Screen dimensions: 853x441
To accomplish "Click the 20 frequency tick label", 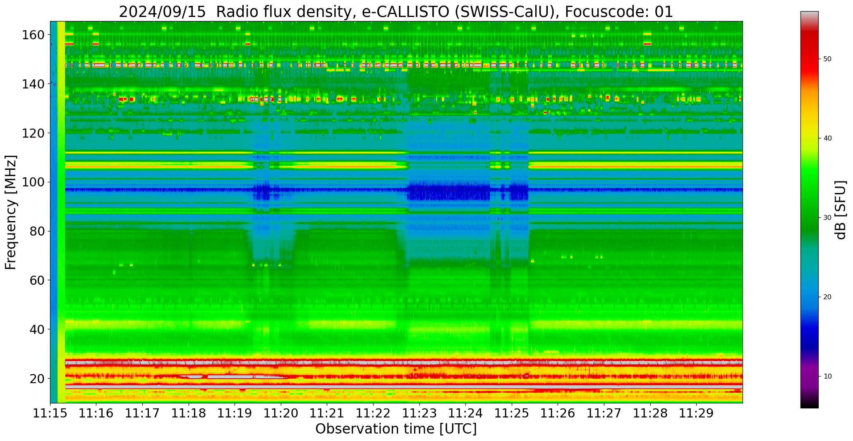I will click(37, 378).
